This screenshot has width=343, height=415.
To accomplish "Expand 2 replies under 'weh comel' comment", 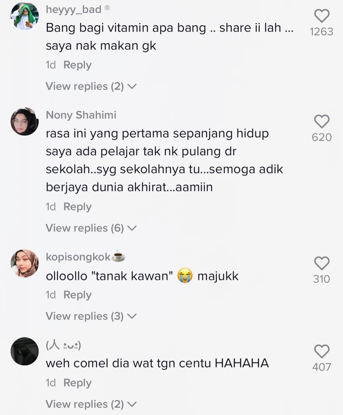I will (x=91, y=404).
